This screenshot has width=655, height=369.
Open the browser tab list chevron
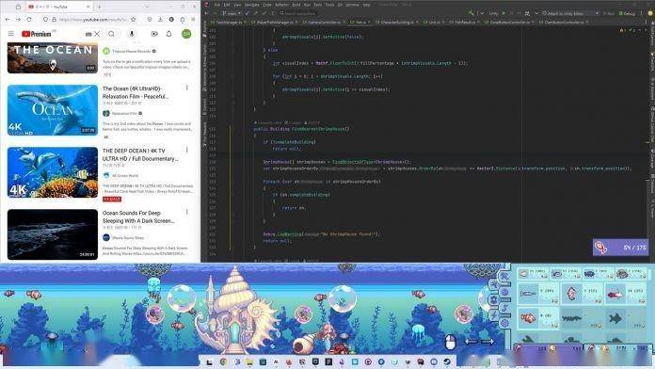click(147, 7)
